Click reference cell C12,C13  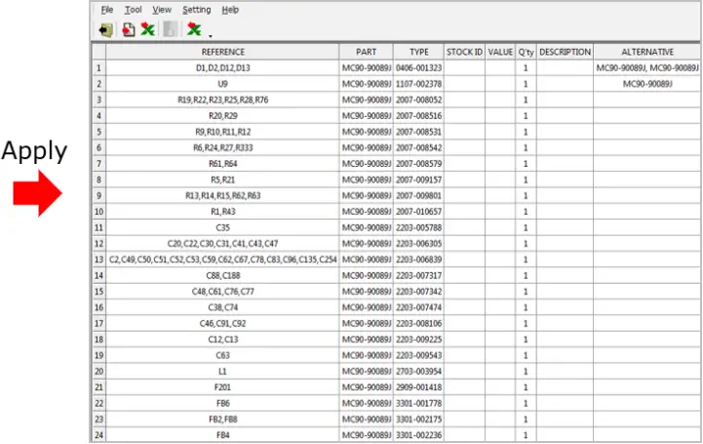223,340
